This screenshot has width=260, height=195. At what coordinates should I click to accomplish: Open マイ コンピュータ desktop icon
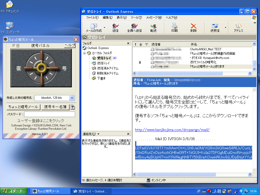point(10,28)
